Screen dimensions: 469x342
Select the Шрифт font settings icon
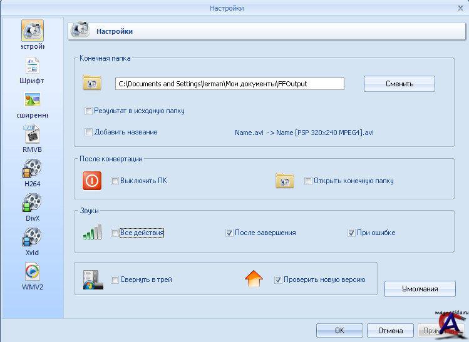tap(32, 65)
